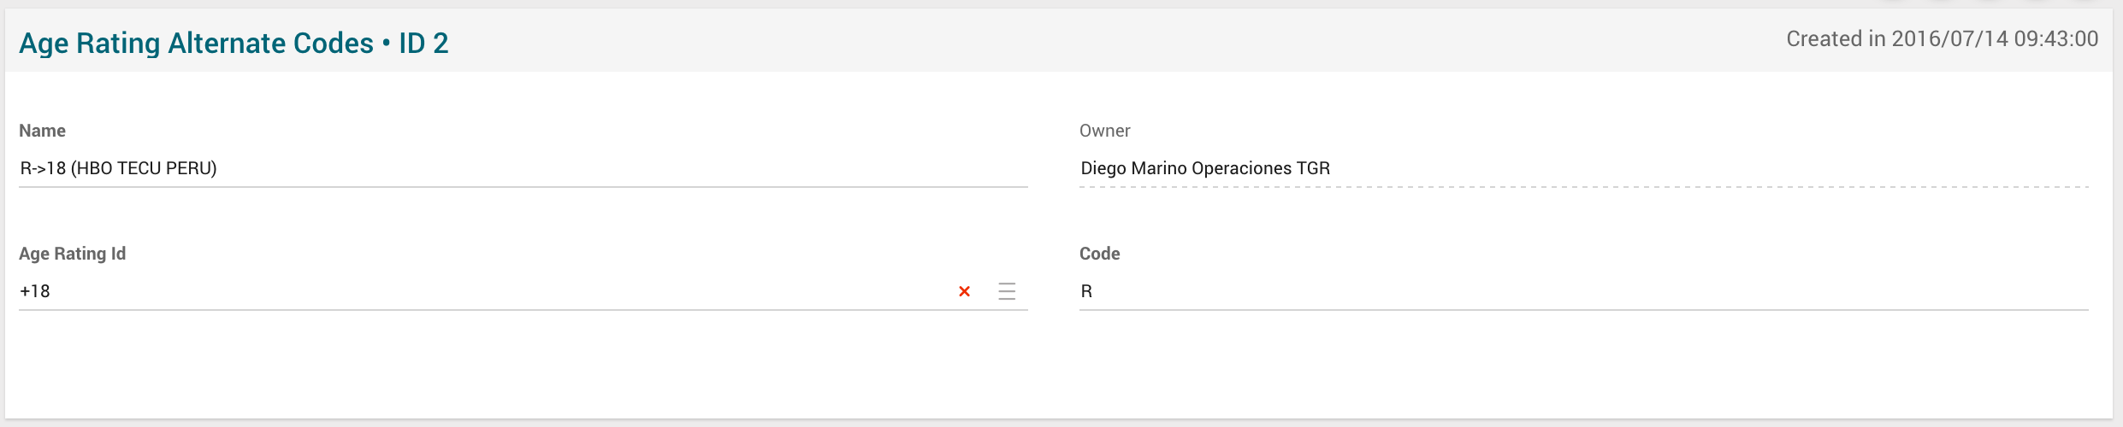Click the "Owner" field label
This screenshot has height=427, width=2123.
click(x=1104, y=131)
